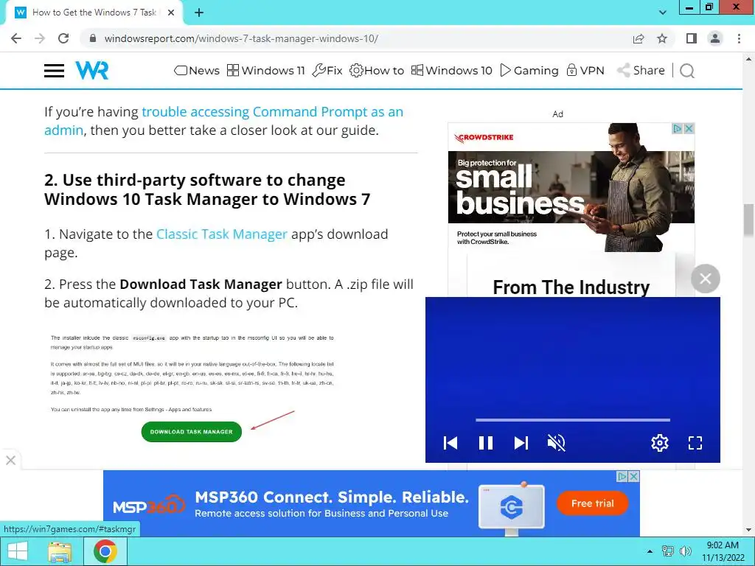Open a new browser tab

coord(199,13)
